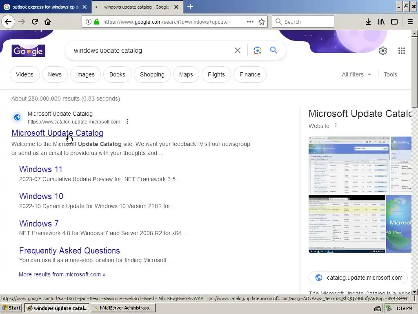Click the network tray icon beside clock
Screen dimensions: 418x314
389,308
